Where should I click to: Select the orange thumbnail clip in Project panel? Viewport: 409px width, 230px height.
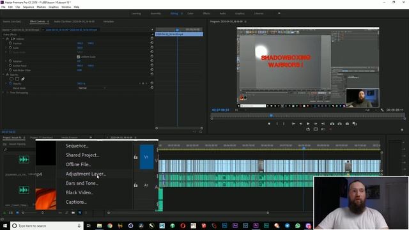click(45, 199)
